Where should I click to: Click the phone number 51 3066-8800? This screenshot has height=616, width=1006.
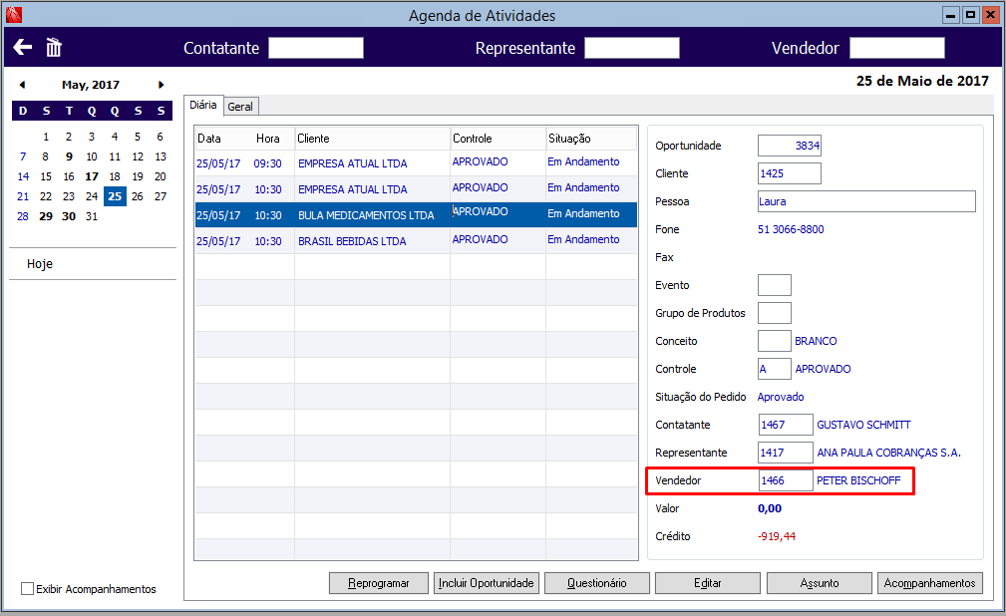coord(791,229)
